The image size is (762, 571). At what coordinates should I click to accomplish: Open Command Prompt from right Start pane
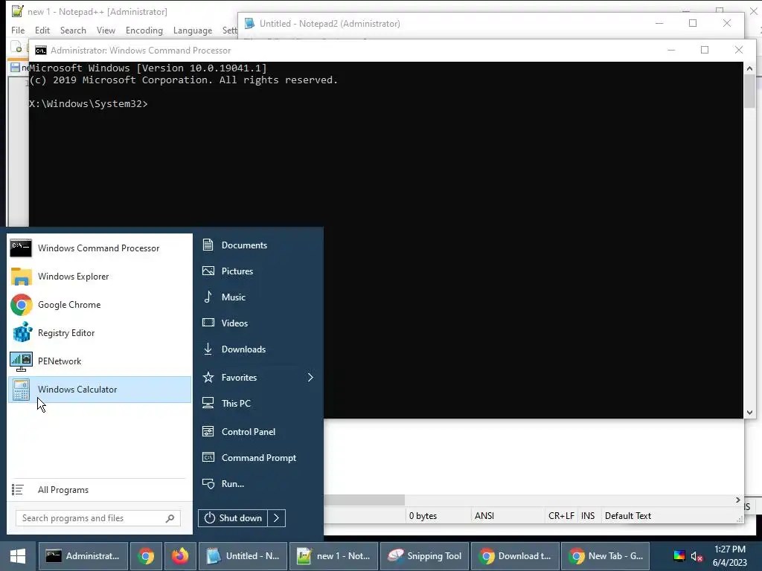[x=258, y=458]
